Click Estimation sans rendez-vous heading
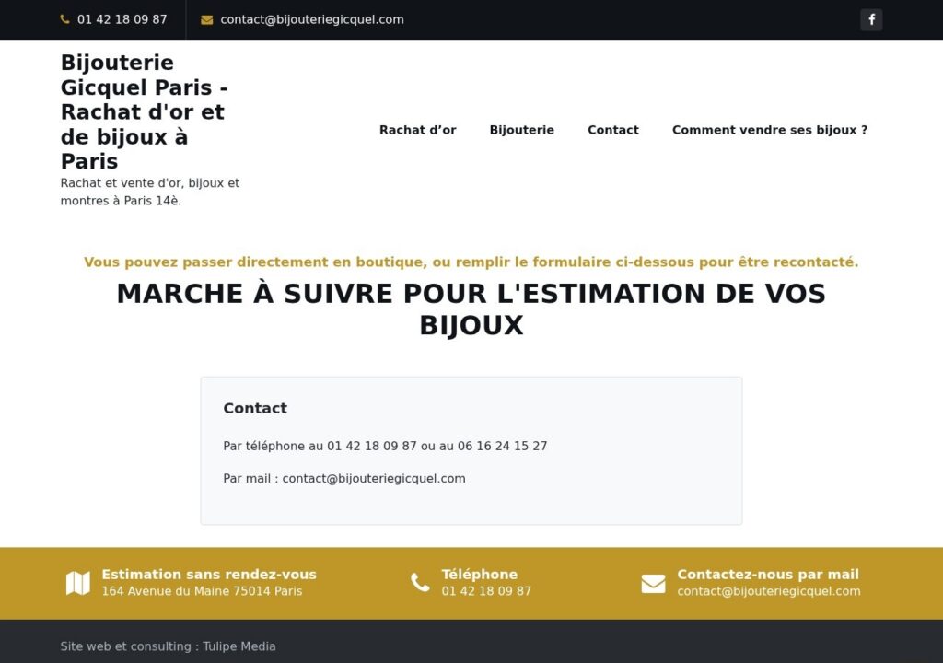Screen dimensions: 943x663 pos(209,575)
